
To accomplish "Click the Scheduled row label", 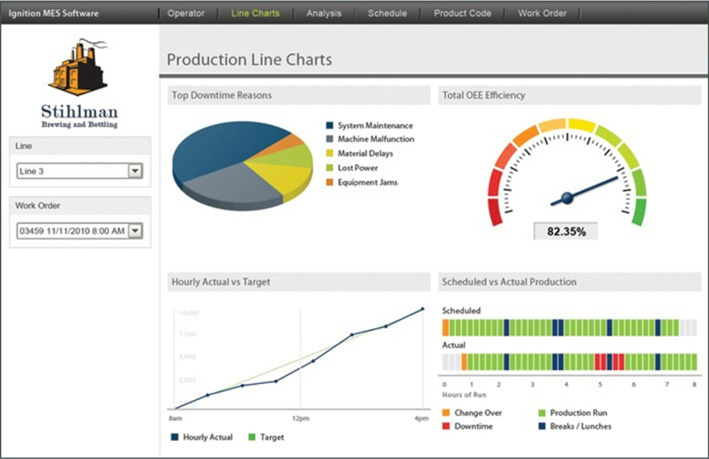I will (x=461, y=311).
